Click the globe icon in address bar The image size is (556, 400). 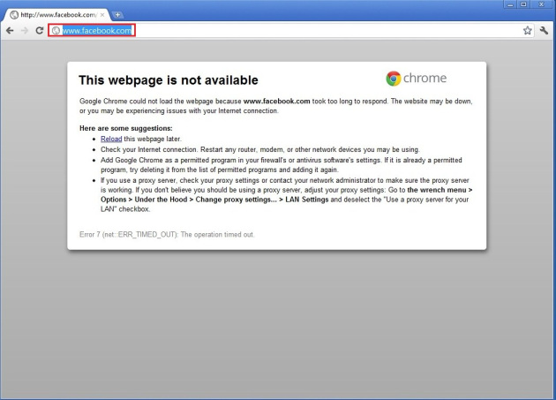pyautogui.click(x=56, y=31)
